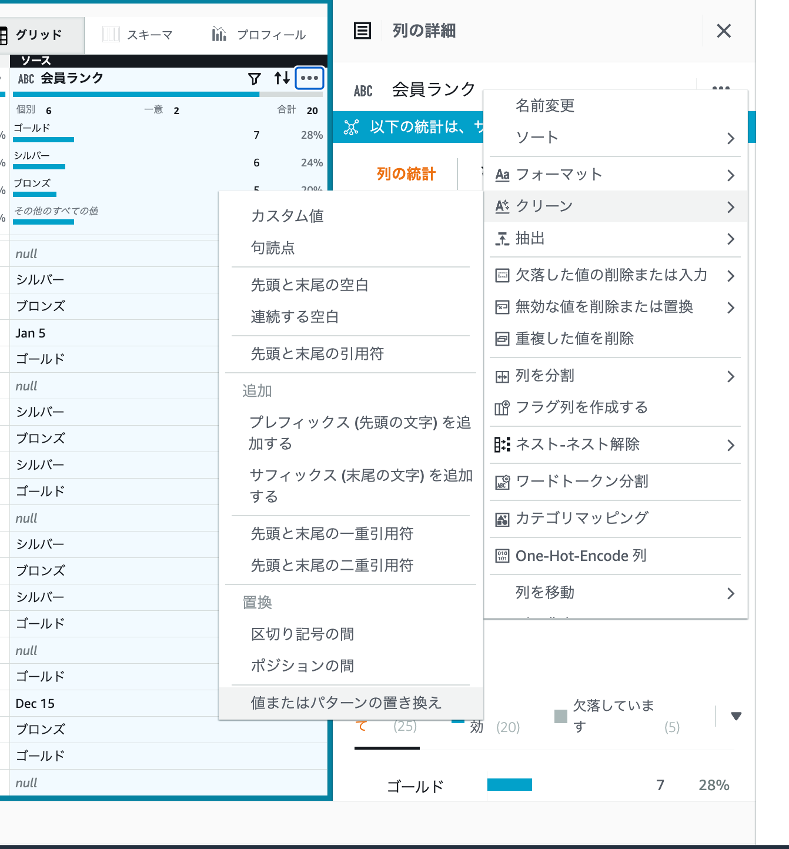789x849 pixels.
Task: Switch to the グリッド tab
Action: coord(39,35)
